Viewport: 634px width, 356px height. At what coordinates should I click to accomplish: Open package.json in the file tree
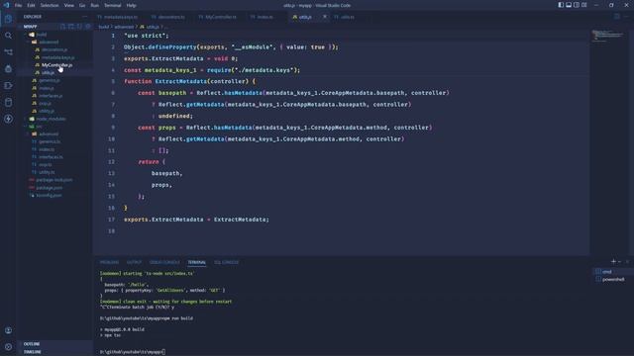(50, 188)
